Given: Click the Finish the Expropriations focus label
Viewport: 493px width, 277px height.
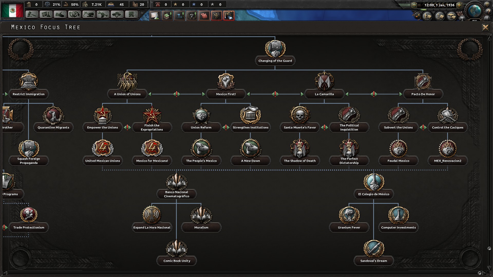Looking at the screenshot, I should [152, 127].
